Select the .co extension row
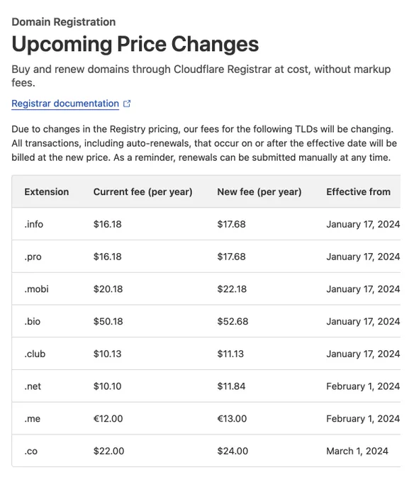 [x=206, y=451]
